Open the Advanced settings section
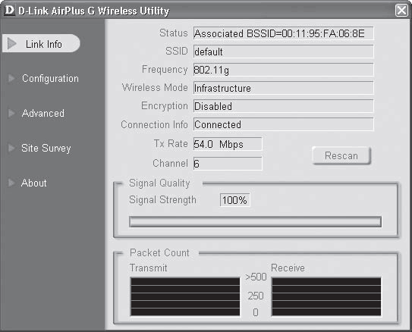Screen dimensions: 412x332 coord(43,113)
